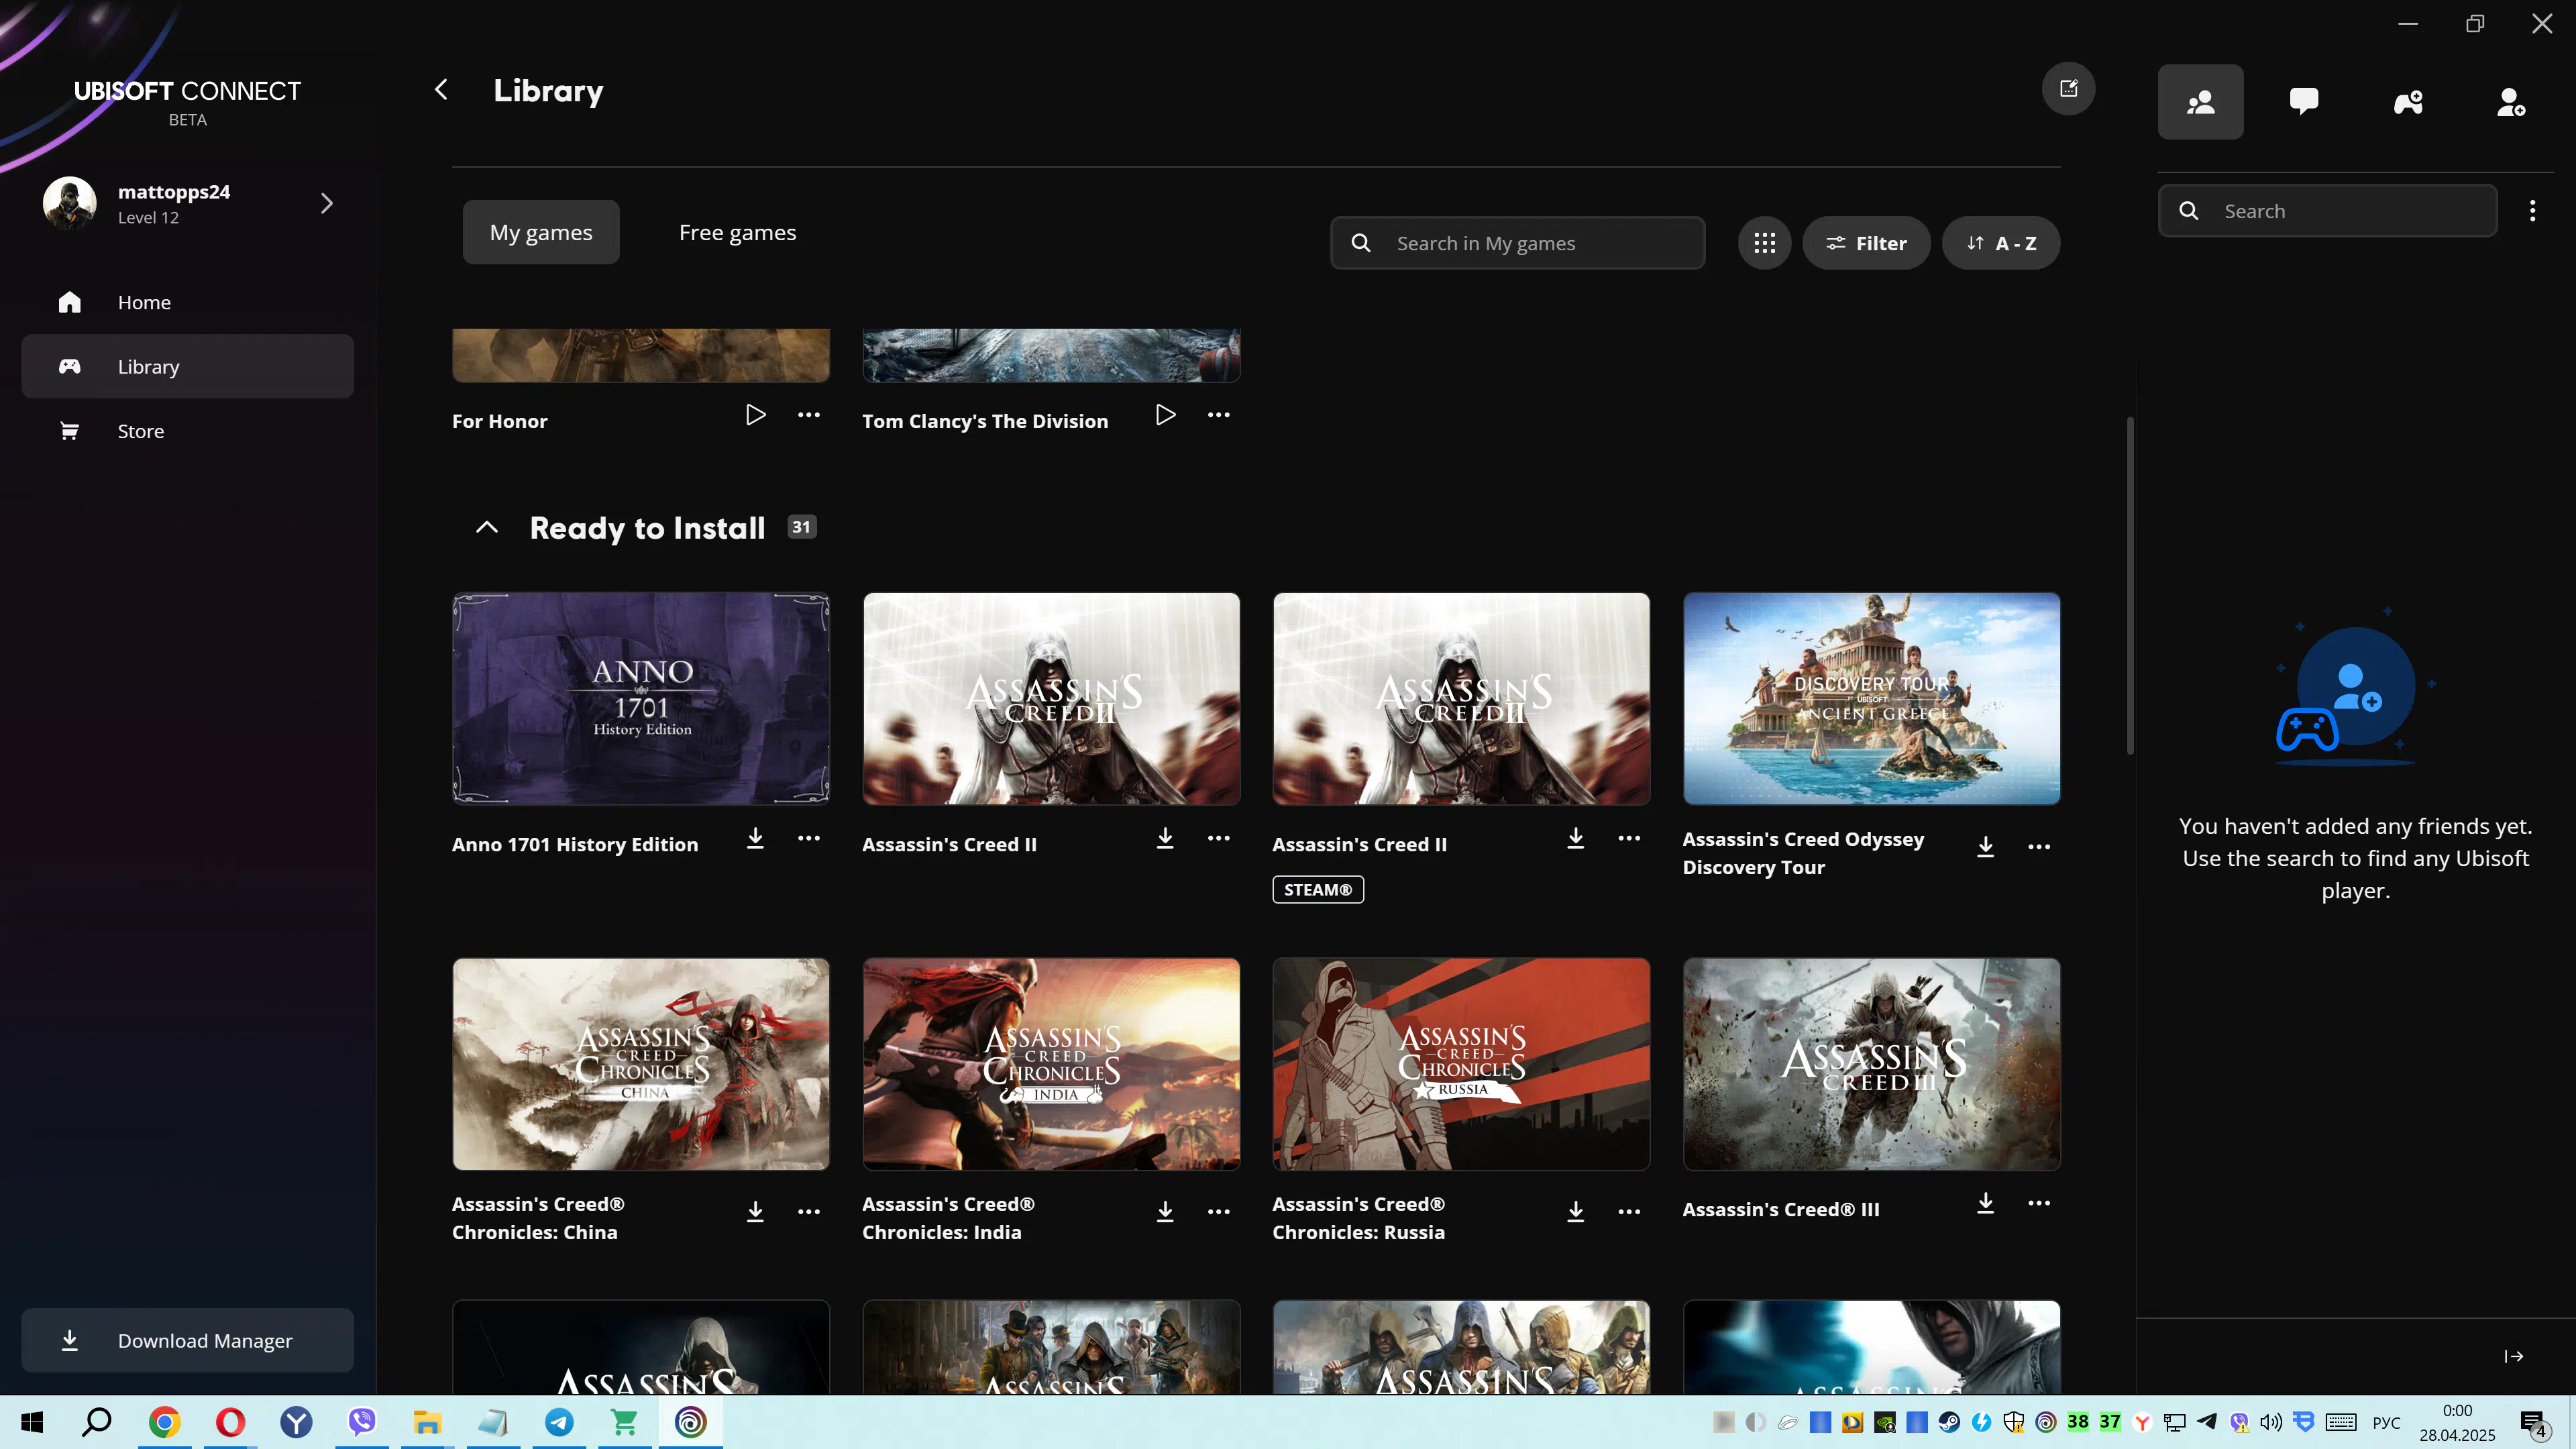
Task: Collapse the friends side panel arrow
Action: (2513, 1356)
